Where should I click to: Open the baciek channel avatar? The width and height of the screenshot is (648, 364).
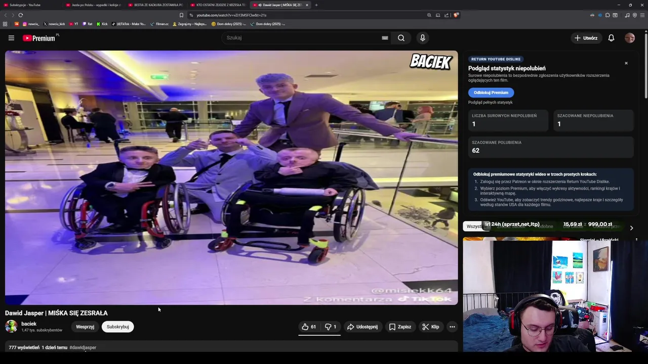11,327
